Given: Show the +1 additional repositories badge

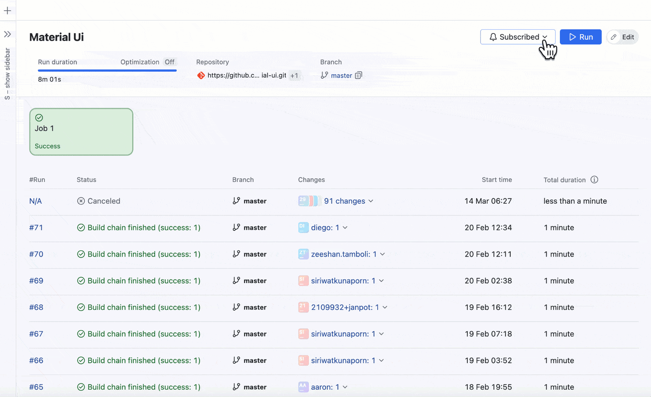Looking at the screenshot, I should point(294,76).
